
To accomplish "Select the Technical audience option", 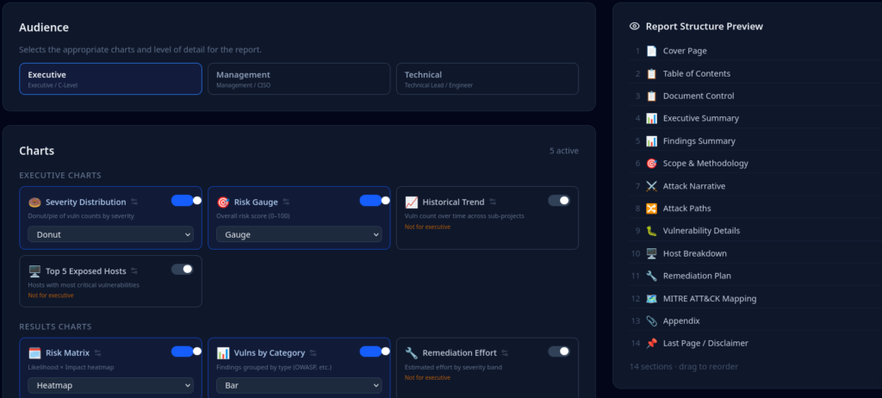I will pyautogui.click(x=488, y=78).
